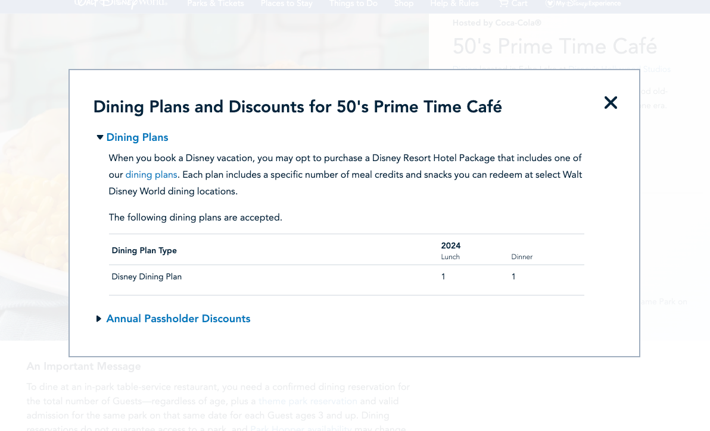Image resolution: width=710 pixels, height=431 pixels.
Task: Open the Places to Stay menu
Action: coord(287,4)
